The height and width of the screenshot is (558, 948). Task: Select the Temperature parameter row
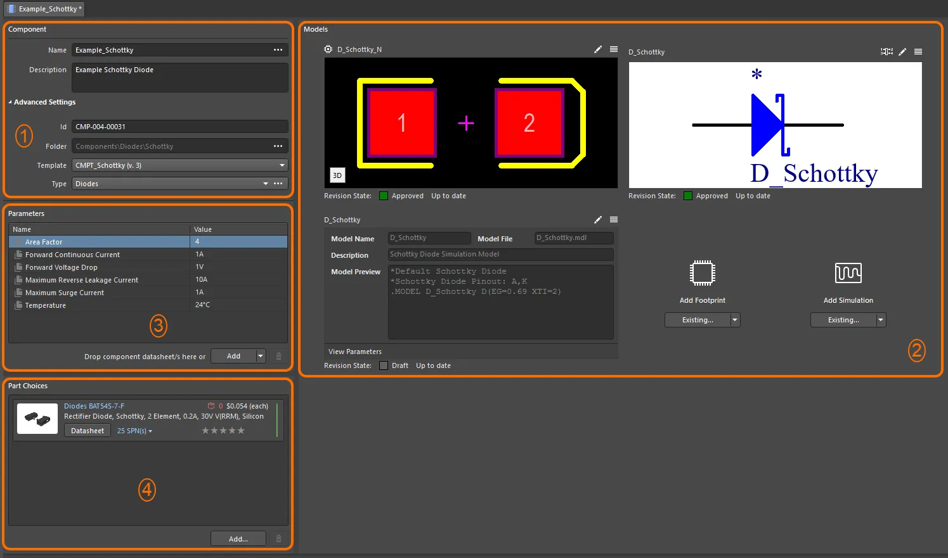click(148, 305)
